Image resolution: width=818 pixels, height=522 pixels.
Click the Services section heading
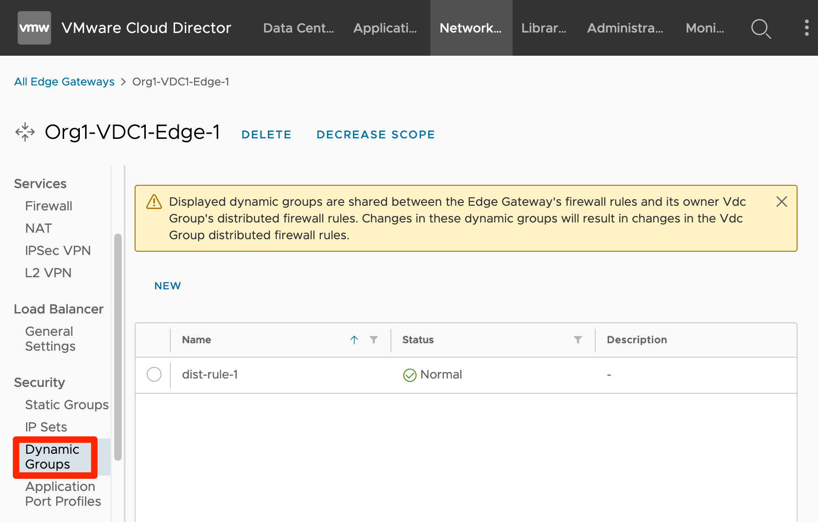click(40, 184)
